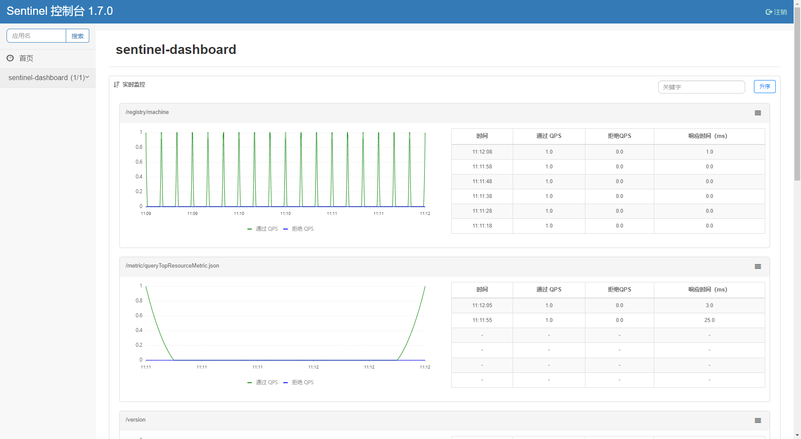Click the 11:11:18 time cell

point(482,226)
